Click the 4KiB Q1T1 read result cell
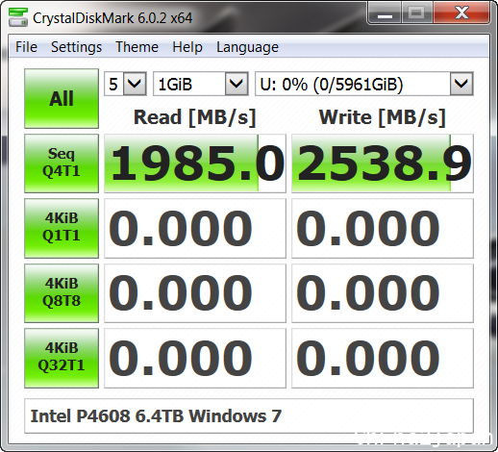498x452 pixels. (195, 228)
